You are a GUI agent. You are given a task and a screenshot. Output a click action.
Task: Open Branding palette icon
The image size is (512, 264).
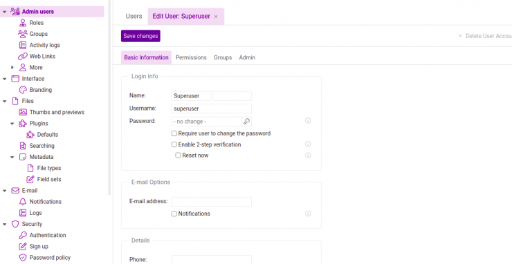click(x=23, y=90)
